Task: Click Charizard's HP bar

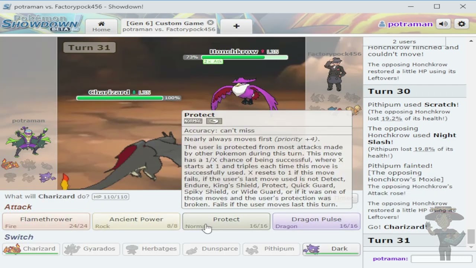Action: pos(120,98)
